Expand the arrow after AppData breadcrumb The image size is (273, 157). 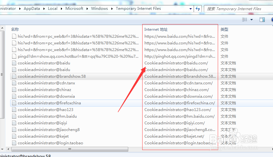point(44,9)
